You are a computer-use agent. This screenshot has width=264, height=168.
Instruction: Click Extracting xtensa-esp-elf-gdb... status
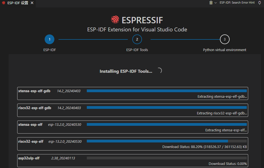[222, 96]
